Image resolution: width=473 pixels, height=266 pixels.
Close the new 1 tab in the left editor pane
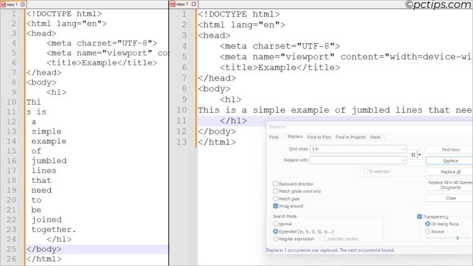click(x=22, y=4)
